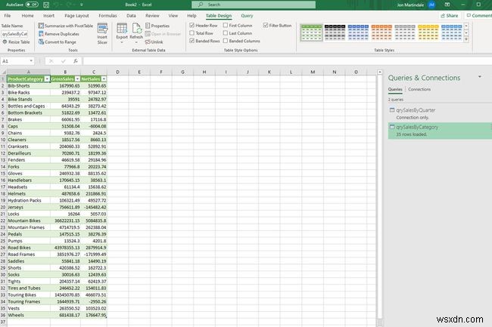Apply the orange table style
The height and width of the screenshot is (327, 492).
pyautogui.click(x=381, y=32)
